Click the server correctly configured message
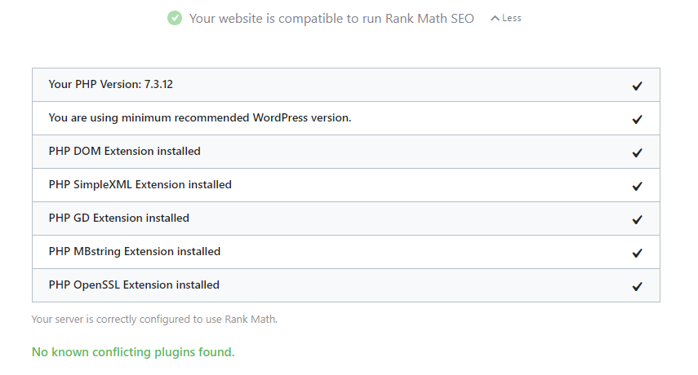Screen dimensions: 698x375 click(154, 319)
